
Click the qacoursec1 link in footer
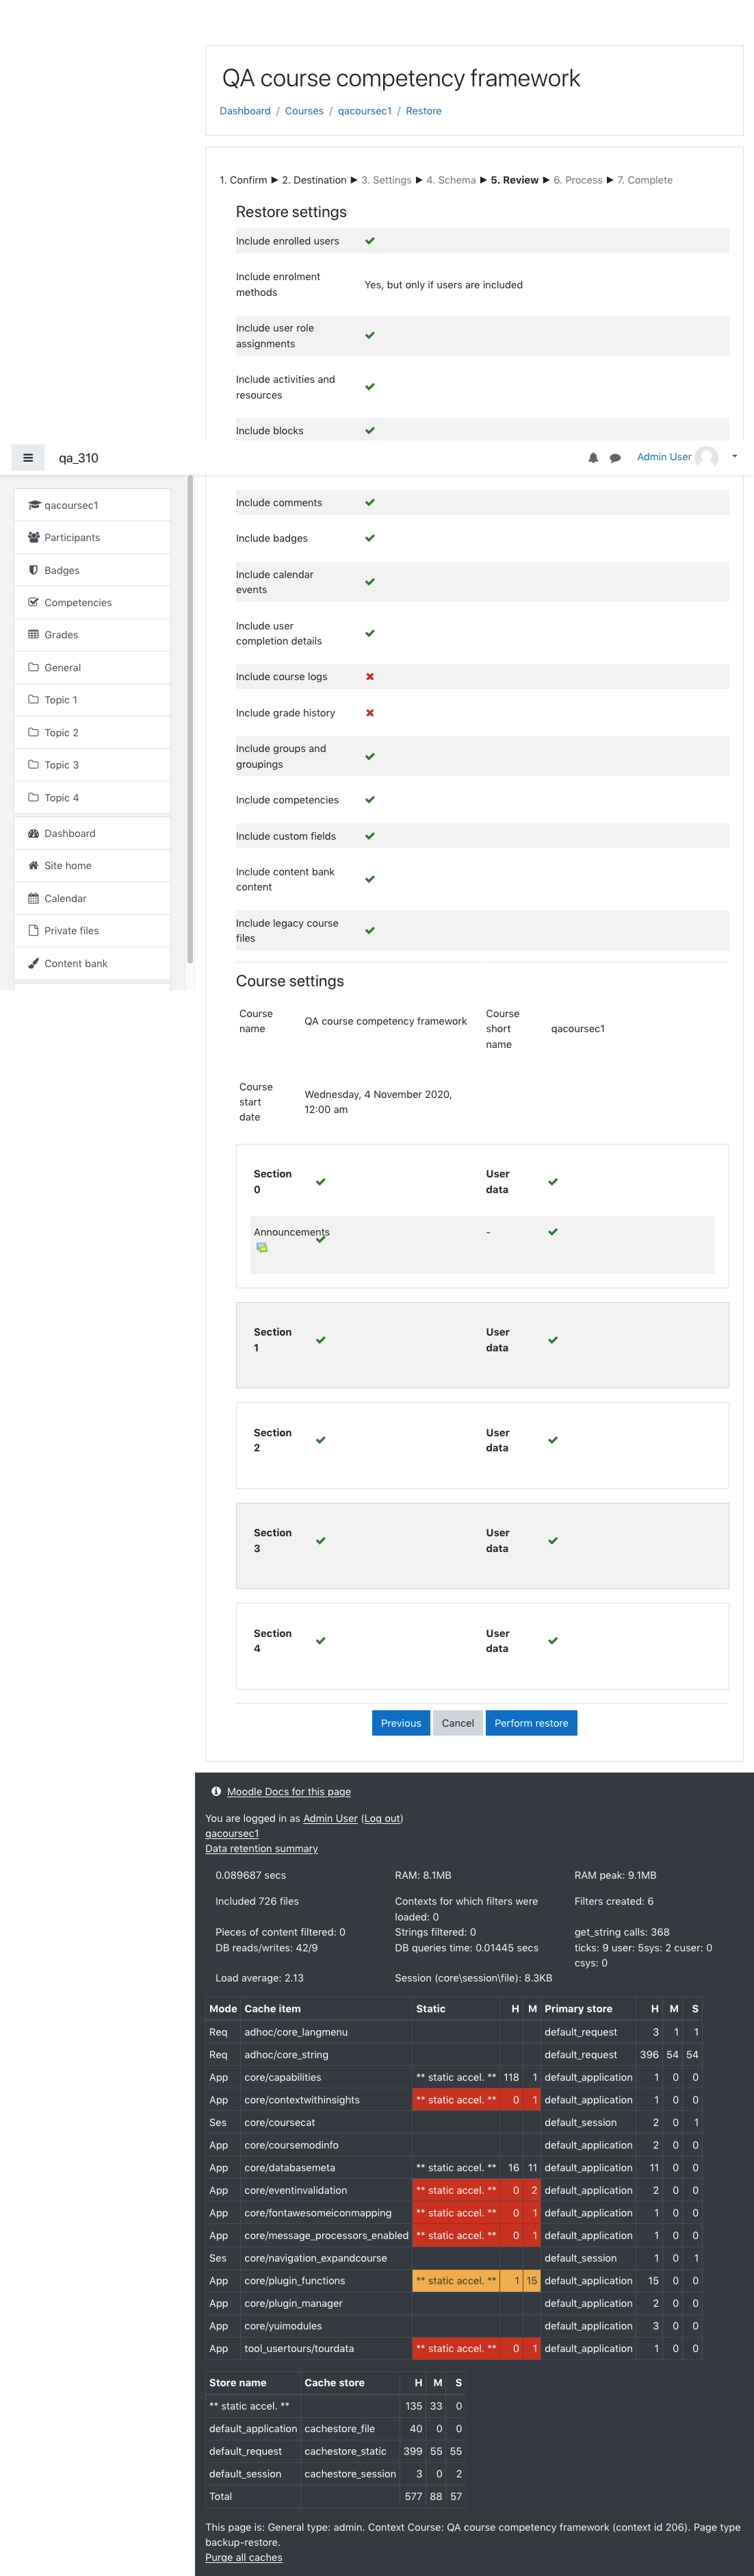tap(232, 1833)
